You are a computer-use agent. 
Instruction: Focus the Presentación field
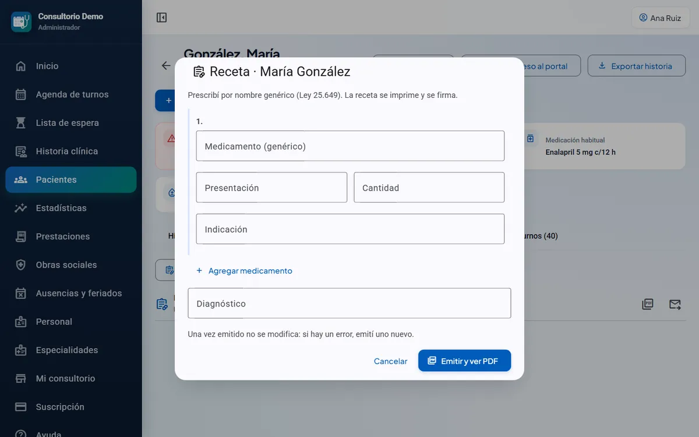[271, 188]
